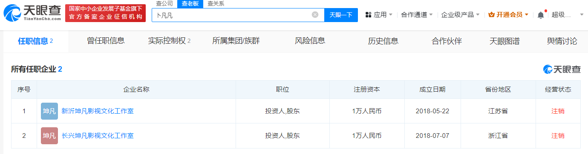The image size is (588, 154).
Task: Switch to the 查关系 search tab
Action: (216, 4)
